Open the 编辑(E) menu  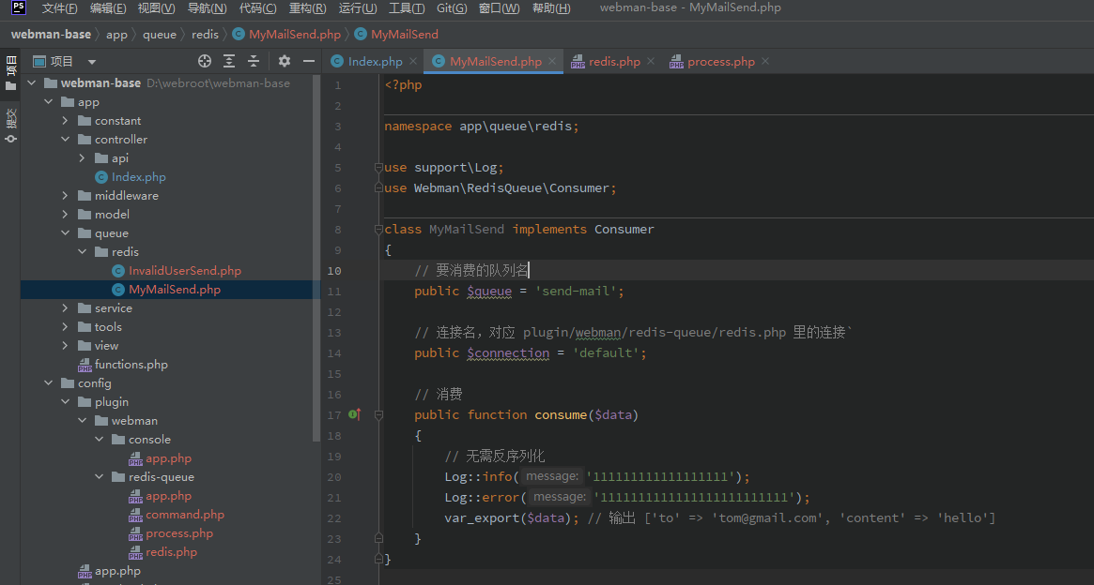pyautogui.click(x=108, y=7)
